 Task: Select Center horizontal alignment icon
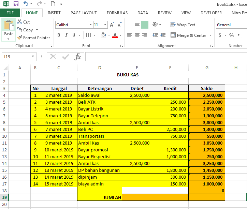pyautogui.click(x=137, y=35)
